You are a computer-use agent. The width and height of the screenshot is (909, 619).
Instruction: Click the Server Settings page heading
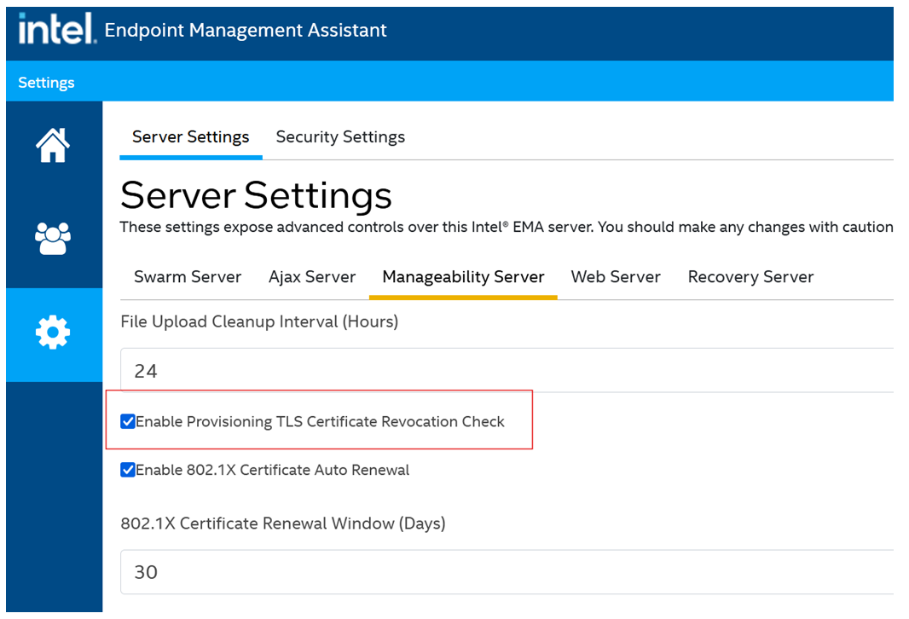255,195
